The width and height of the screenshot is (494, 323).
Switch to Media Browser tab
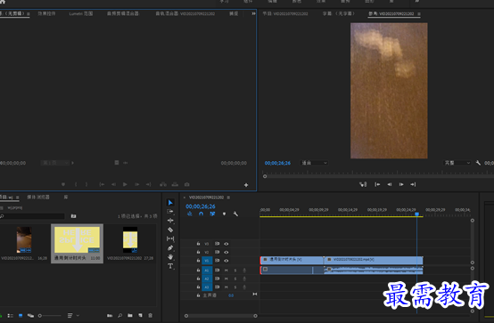click(x=38, y=198)
